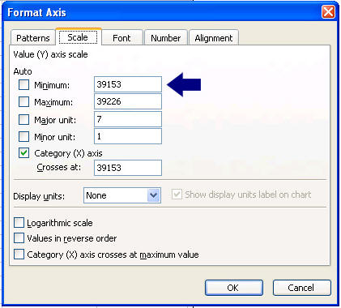Screen dimensions: 341x308
Task: Open the Font tab
Action: point(121,38)
